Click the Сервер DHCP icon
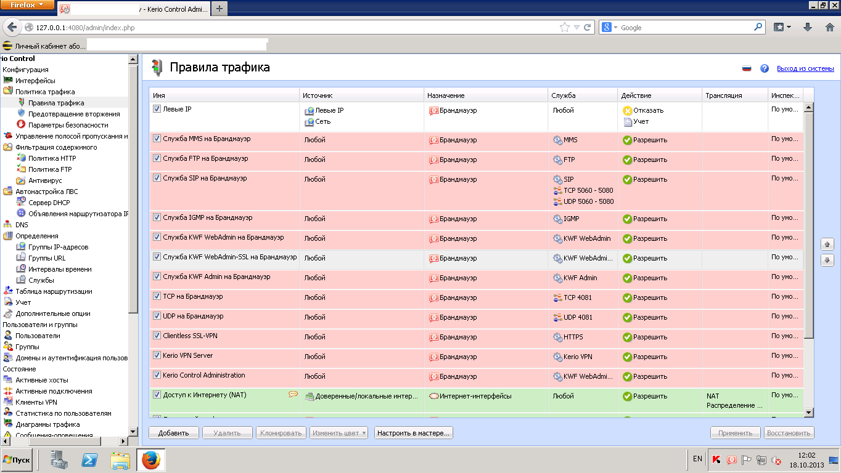The image size is (841, 473). 22,203
